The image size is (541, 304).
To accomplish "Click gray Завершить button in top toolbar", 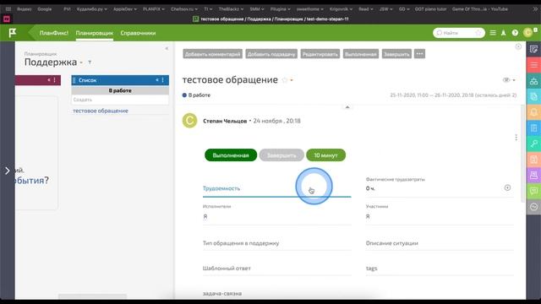I will (x=396, y=54).
